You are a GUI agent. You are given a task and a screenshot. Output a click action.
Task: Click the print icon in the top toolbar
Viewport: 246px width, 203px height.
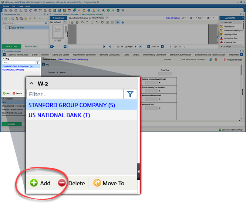tap(16, 10)
